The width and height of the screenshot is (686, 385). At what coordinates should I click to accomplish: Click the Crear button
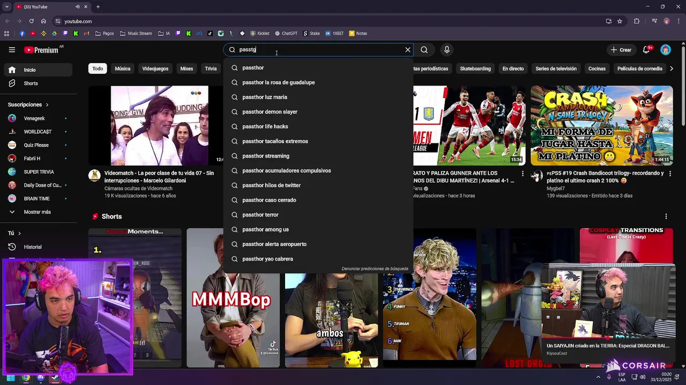pyautogui.click(x=621, y=50)
